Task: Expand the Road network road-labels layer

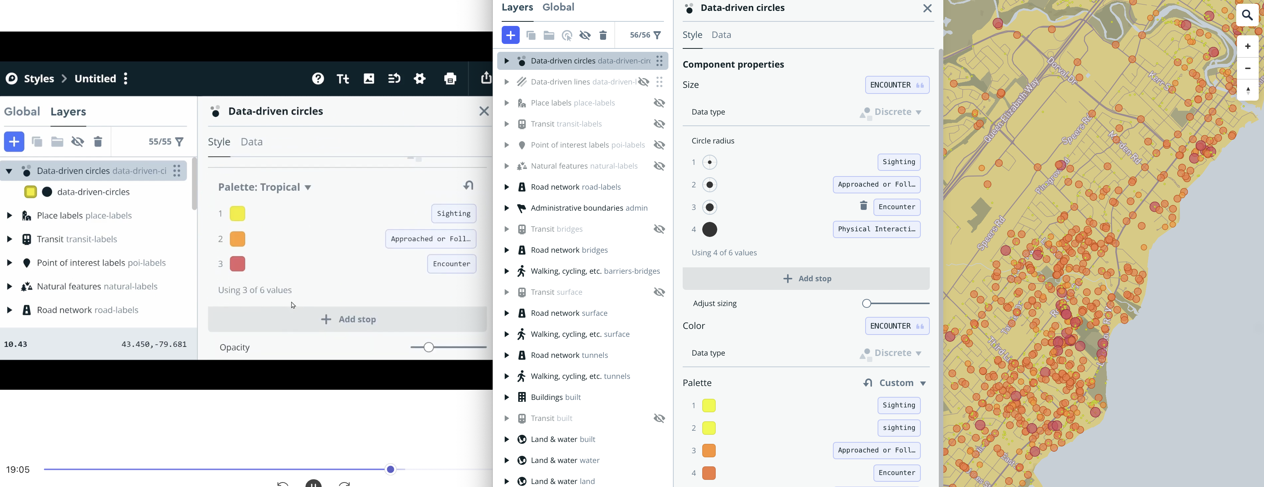Action: (x=506, y=187)
